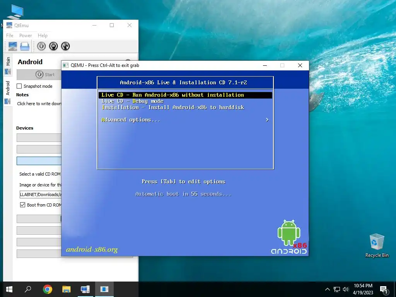The height and width of the screenshot is (297, 396).
Task: Click the blue open-machine tray icon in QtEmu toolbar
Action: coord(25,46)
